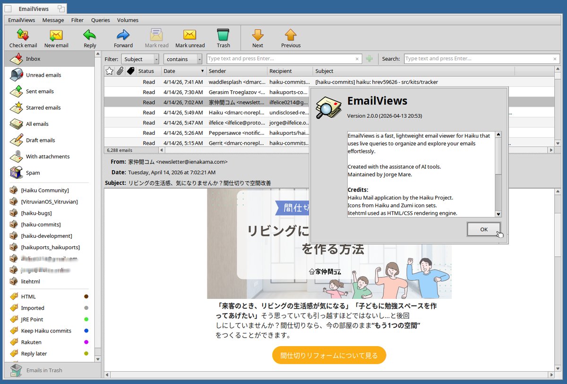Open the Subject filter field dropdown
This screenshot has height=384, width=567.
(x=140, y=59)
